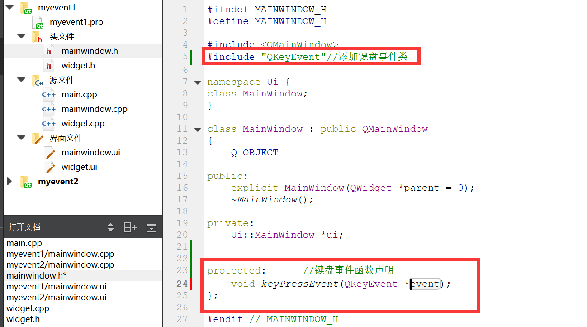Click the pencil icon beside mainwindow.ui

pyautogui.click(x=48, y=152)
